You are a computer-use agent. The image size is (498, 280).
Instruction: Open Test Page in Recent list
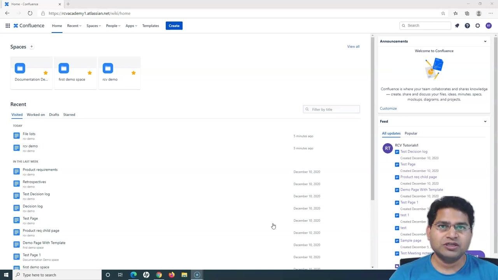pos(30,219)
